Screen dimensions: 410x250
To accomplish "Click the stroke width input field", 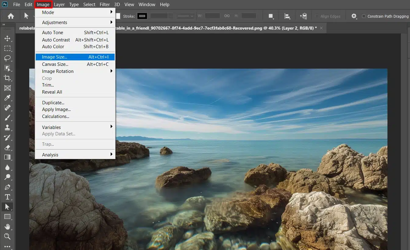I will [159, 16].
